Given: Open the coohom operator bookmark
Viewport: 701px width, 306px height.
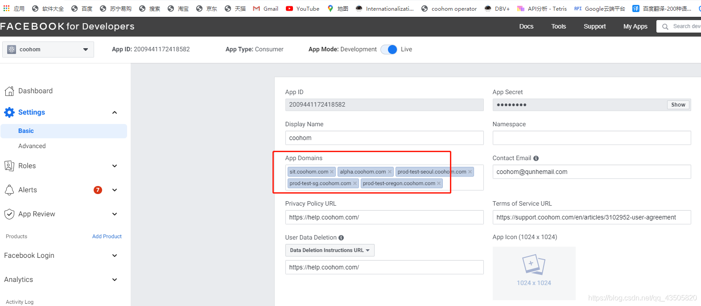Looking at the screenshot, I should point(449,8).
